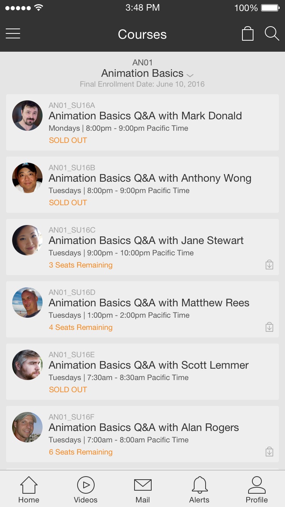
Task: Expand the Animation Basics course dropdown
Action: (190, 75)
